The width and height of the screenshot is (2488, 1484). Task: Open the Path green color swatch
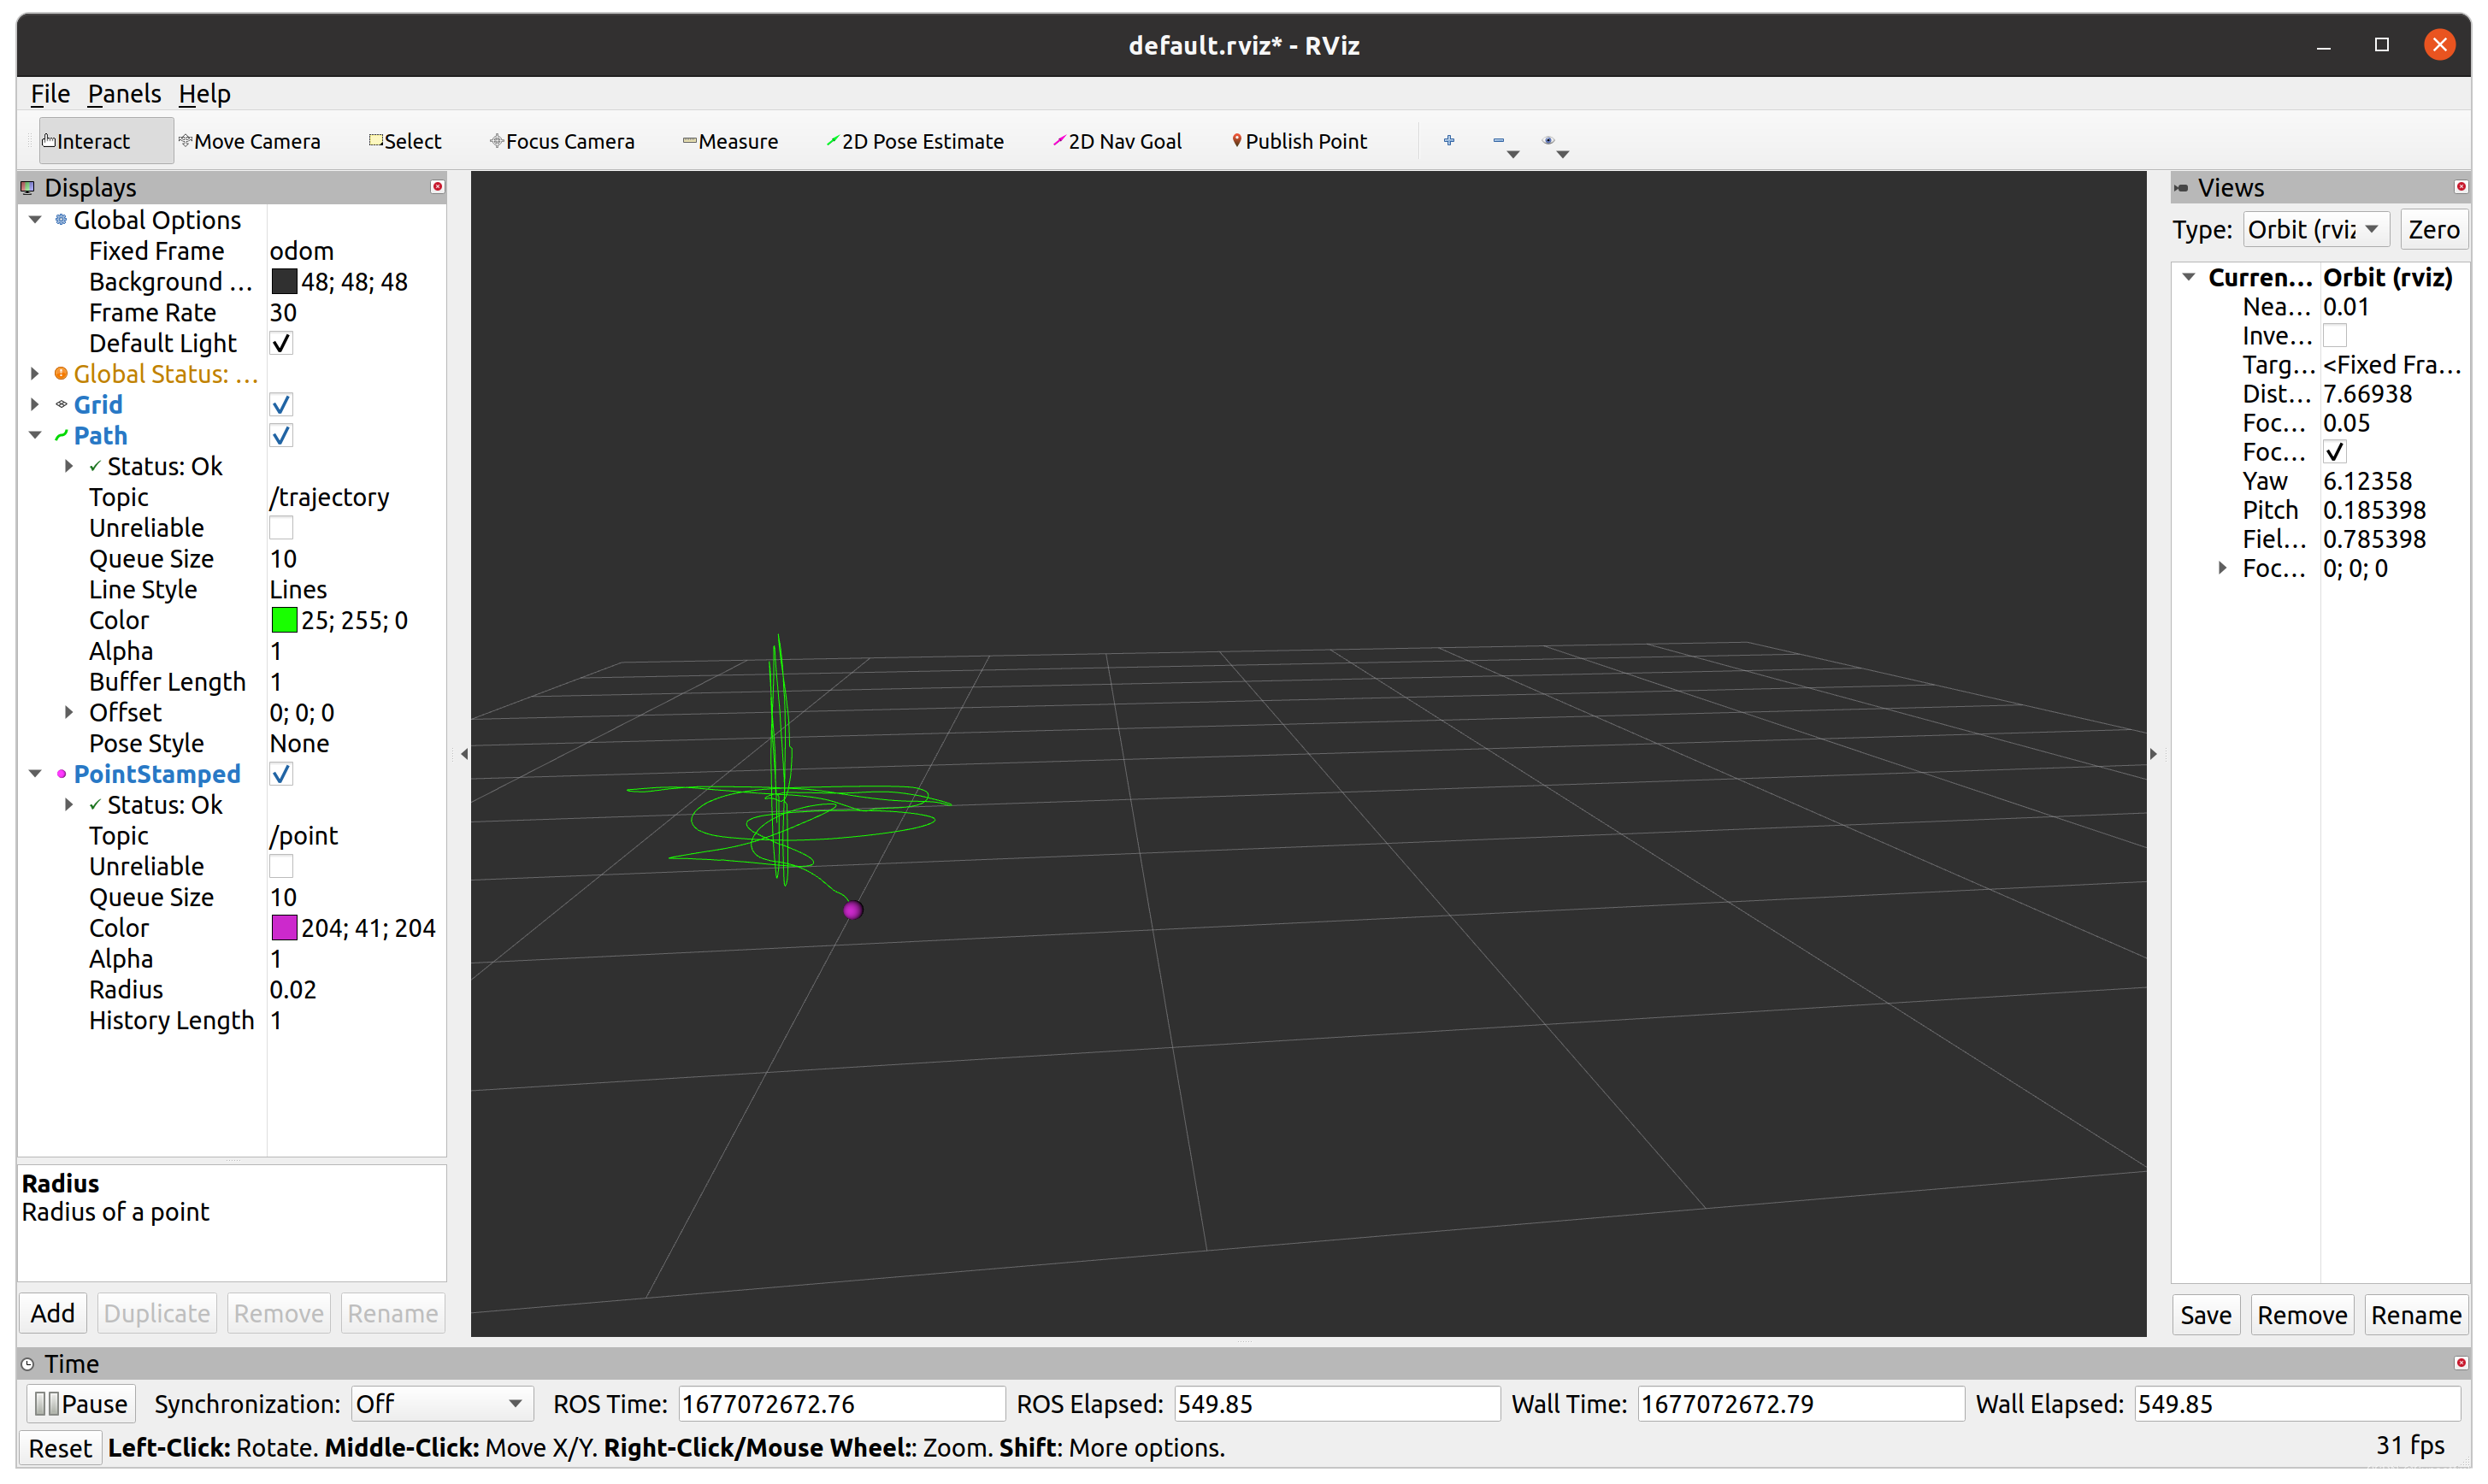click(x=284, y=620)
